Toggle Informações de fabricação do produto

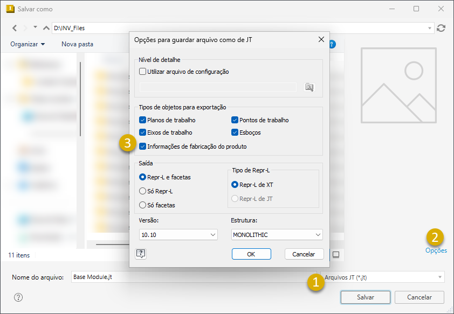pos(142,146)
